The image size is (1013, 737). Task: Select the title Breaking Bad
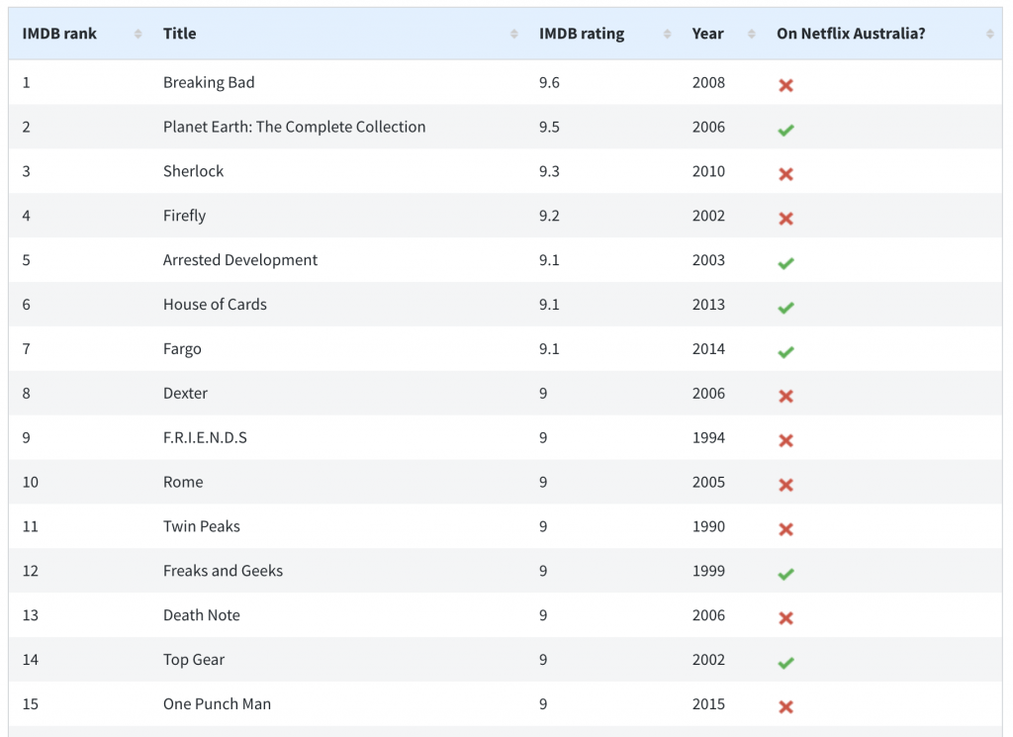coord(209,83)
